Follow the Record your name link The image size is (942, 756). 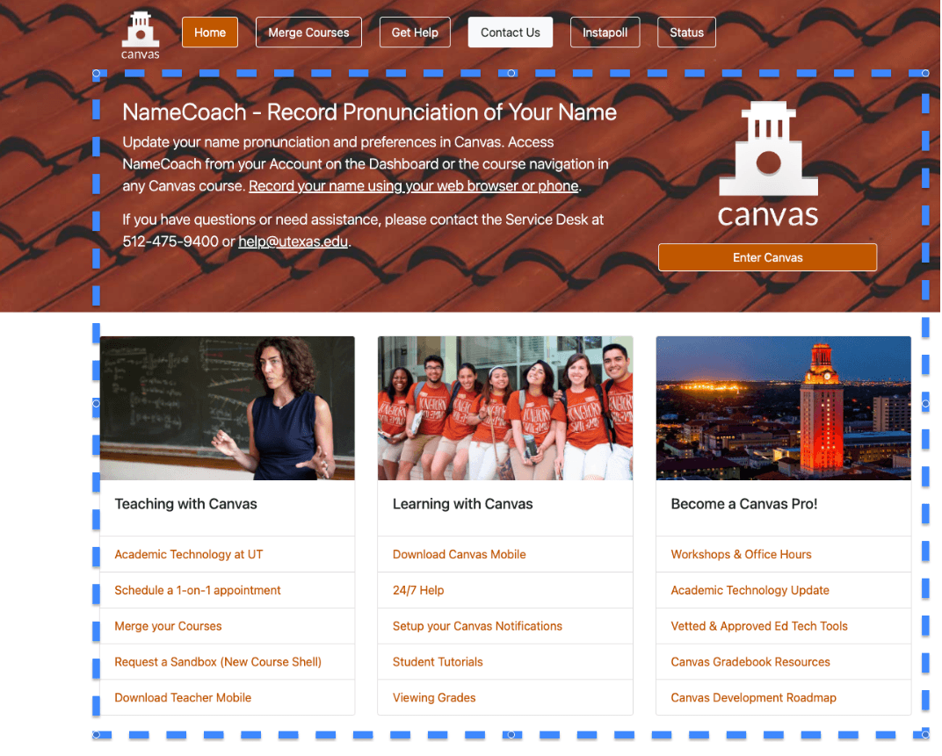pos(414,186)
